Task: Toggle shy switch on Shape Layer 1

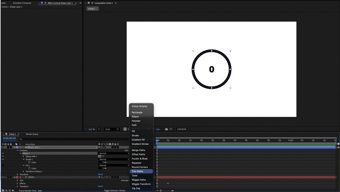Action: (99, 147)
